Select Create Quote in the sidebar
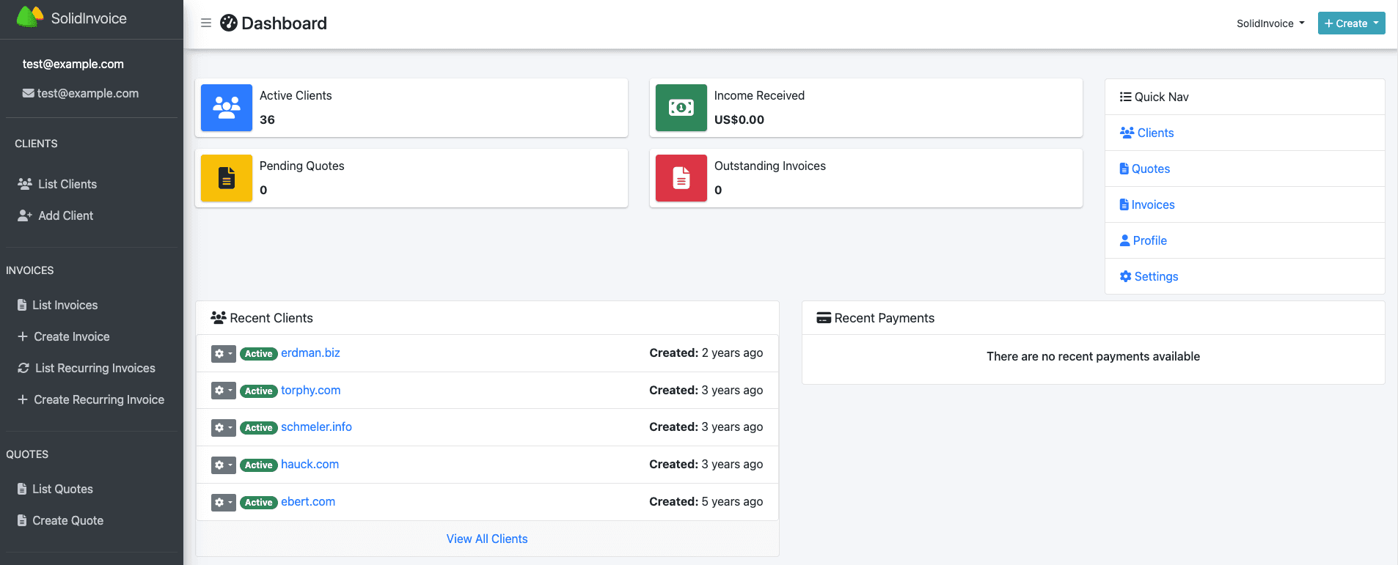1398x565 pixels. pyautogui.click(x=67, y=520)
